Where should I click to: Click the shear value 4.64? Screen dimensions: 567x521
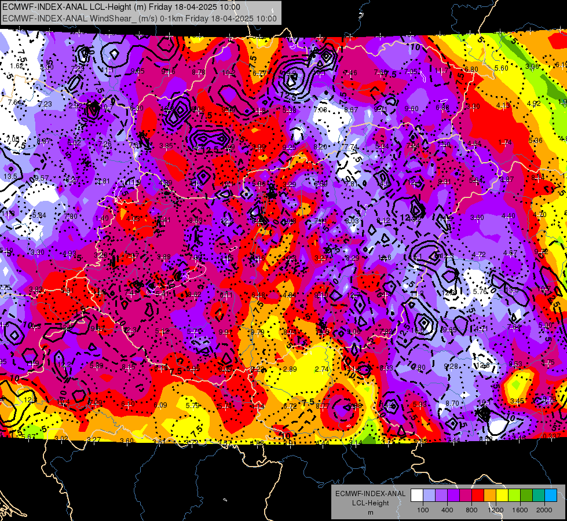click(x=474, y=143)
